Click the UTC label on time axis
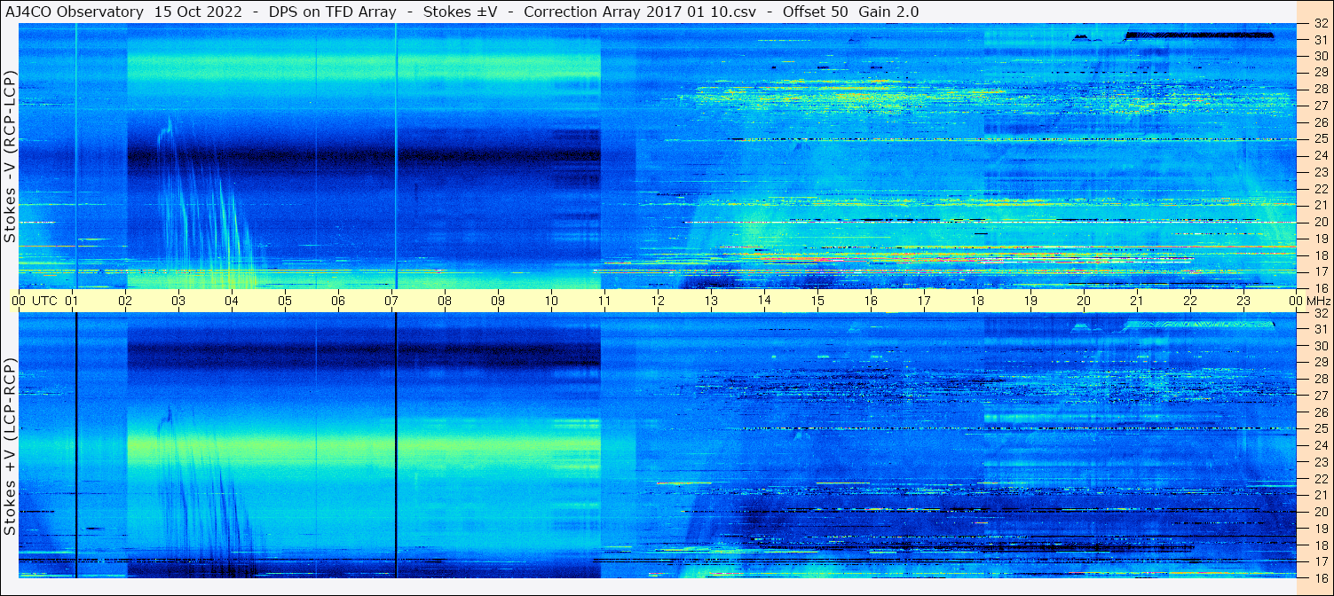This screenshot has height=596, width=1334. pos(45,301)
